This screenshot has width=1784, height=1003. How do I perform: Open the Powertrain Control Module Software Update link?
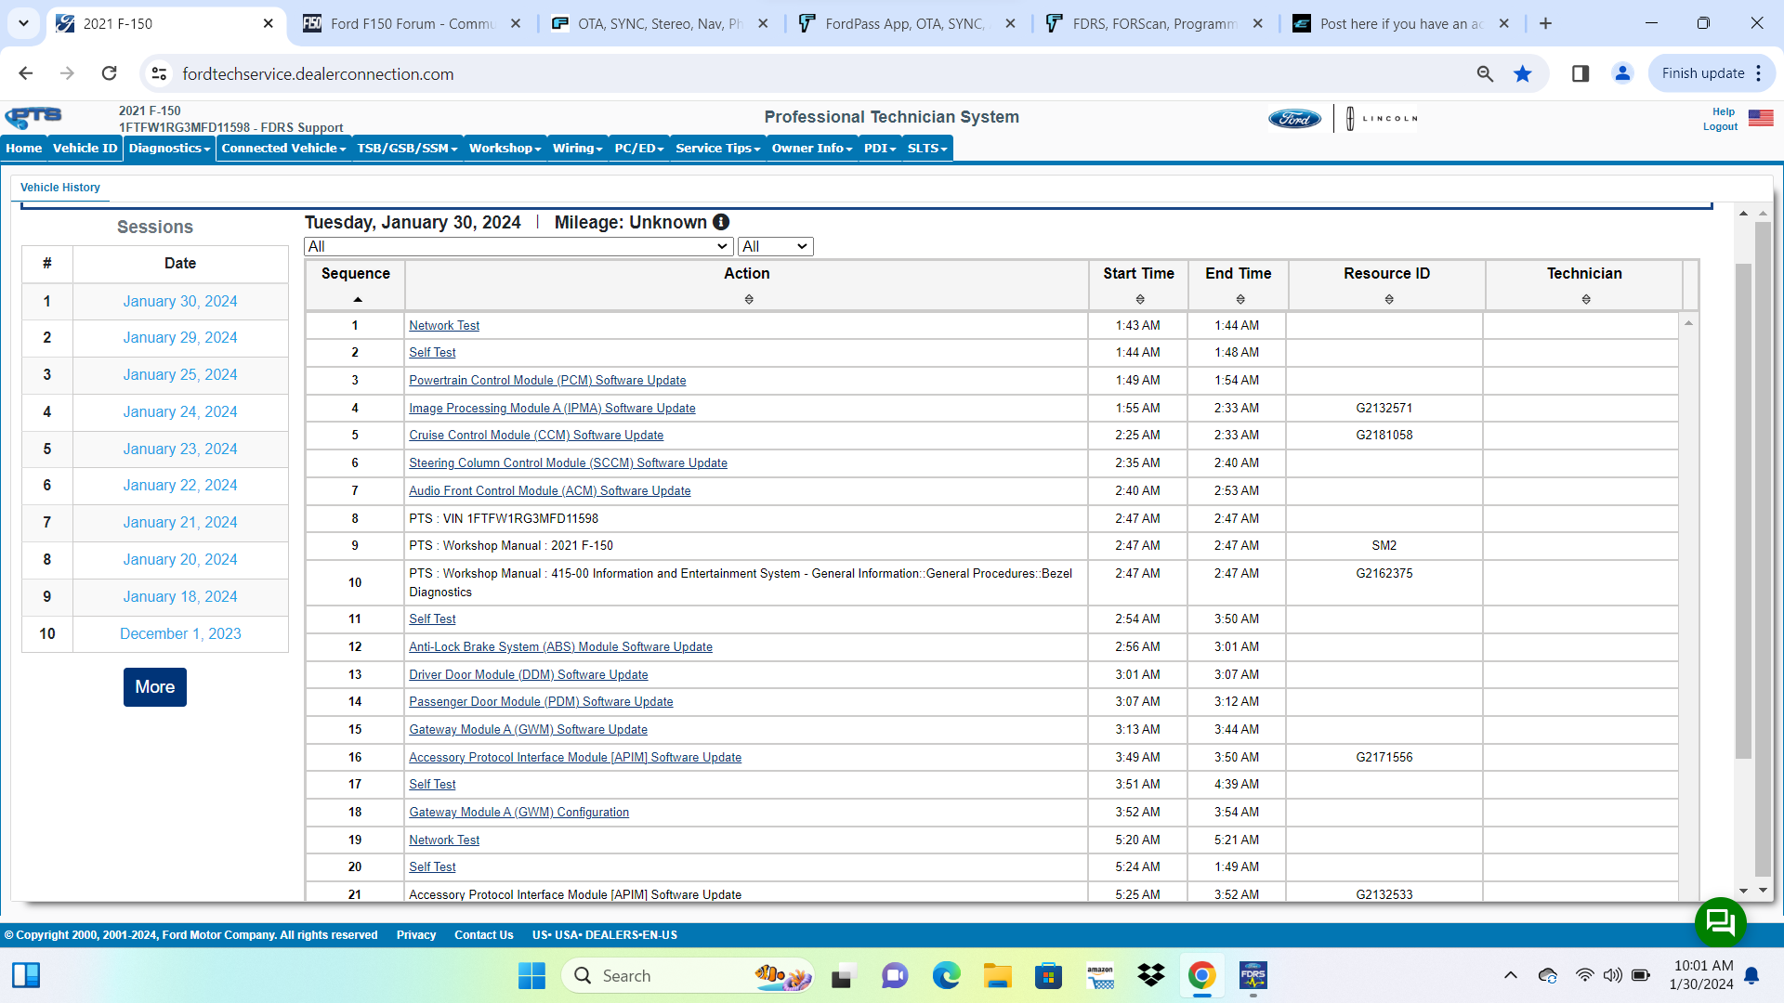click(547, 380)
